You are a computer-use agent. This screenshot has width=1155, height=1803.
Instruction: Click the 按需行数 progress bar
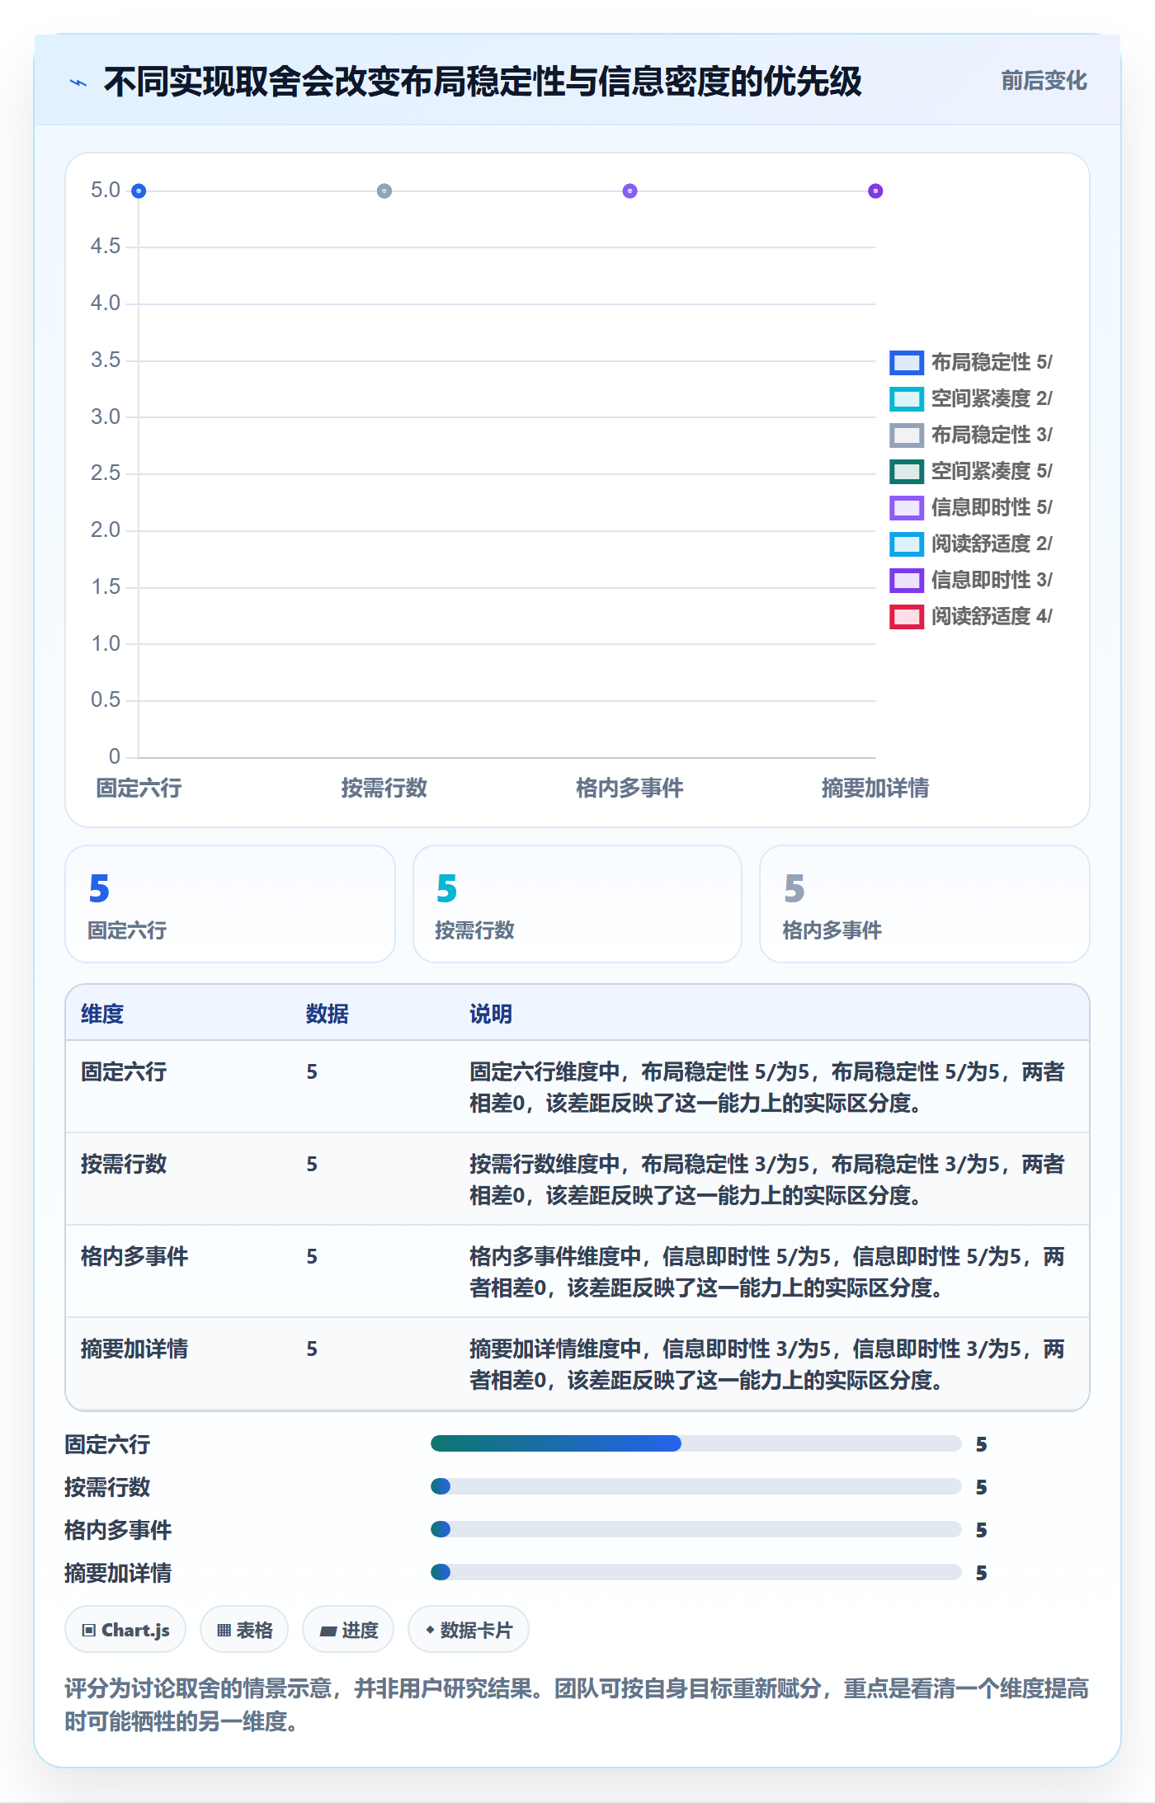[x=696, y=1486]
